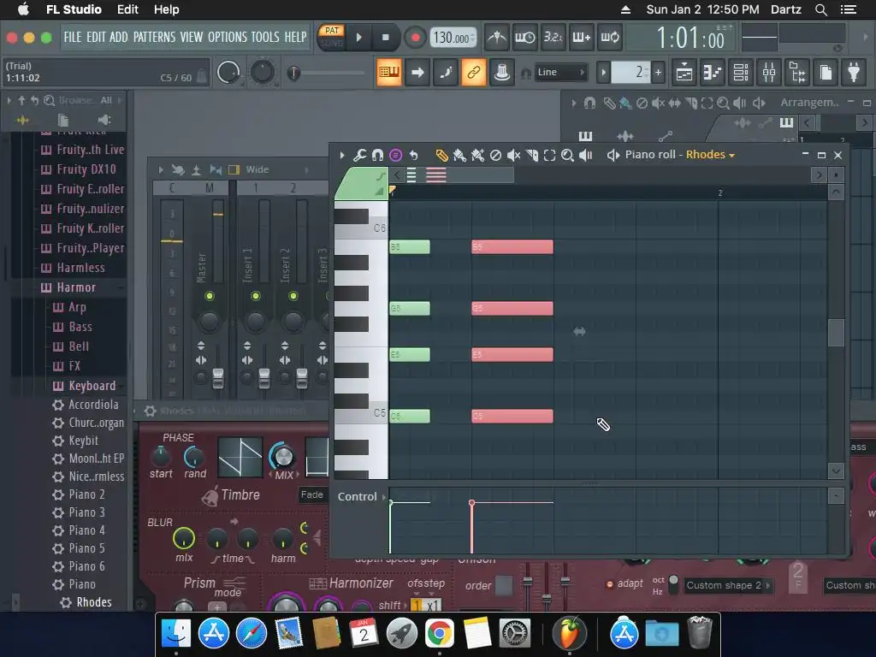Select the Draw pencil tool in Piano roll

coord(441,155)
